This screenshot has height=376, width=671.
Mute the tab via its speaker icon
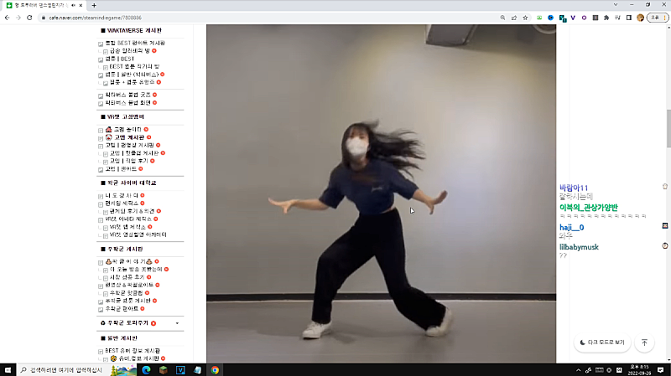(73, 5)
